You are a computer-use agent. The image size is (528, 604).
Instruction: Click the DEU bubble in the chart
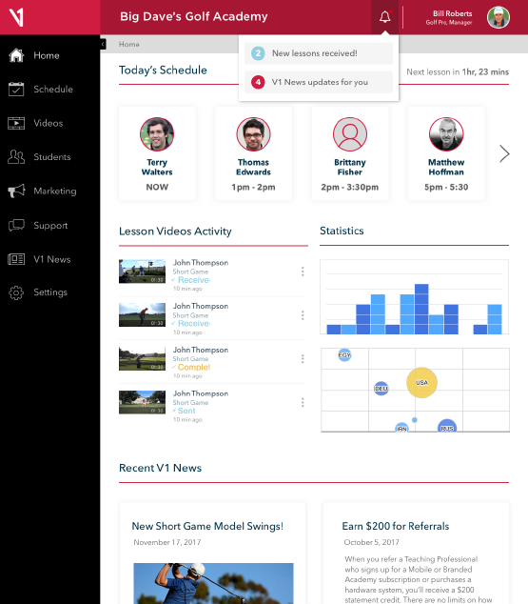pos(381,389)
